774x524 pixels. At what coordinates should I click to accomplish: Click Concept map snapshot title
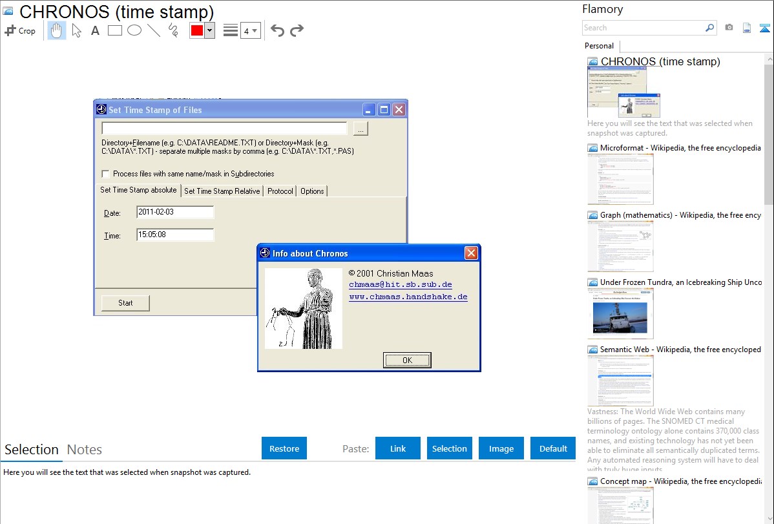681,481
